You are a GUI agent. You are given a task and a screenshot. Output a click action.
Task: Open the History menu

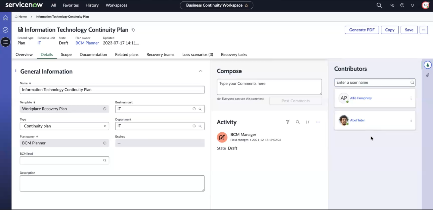coord(92,5)
